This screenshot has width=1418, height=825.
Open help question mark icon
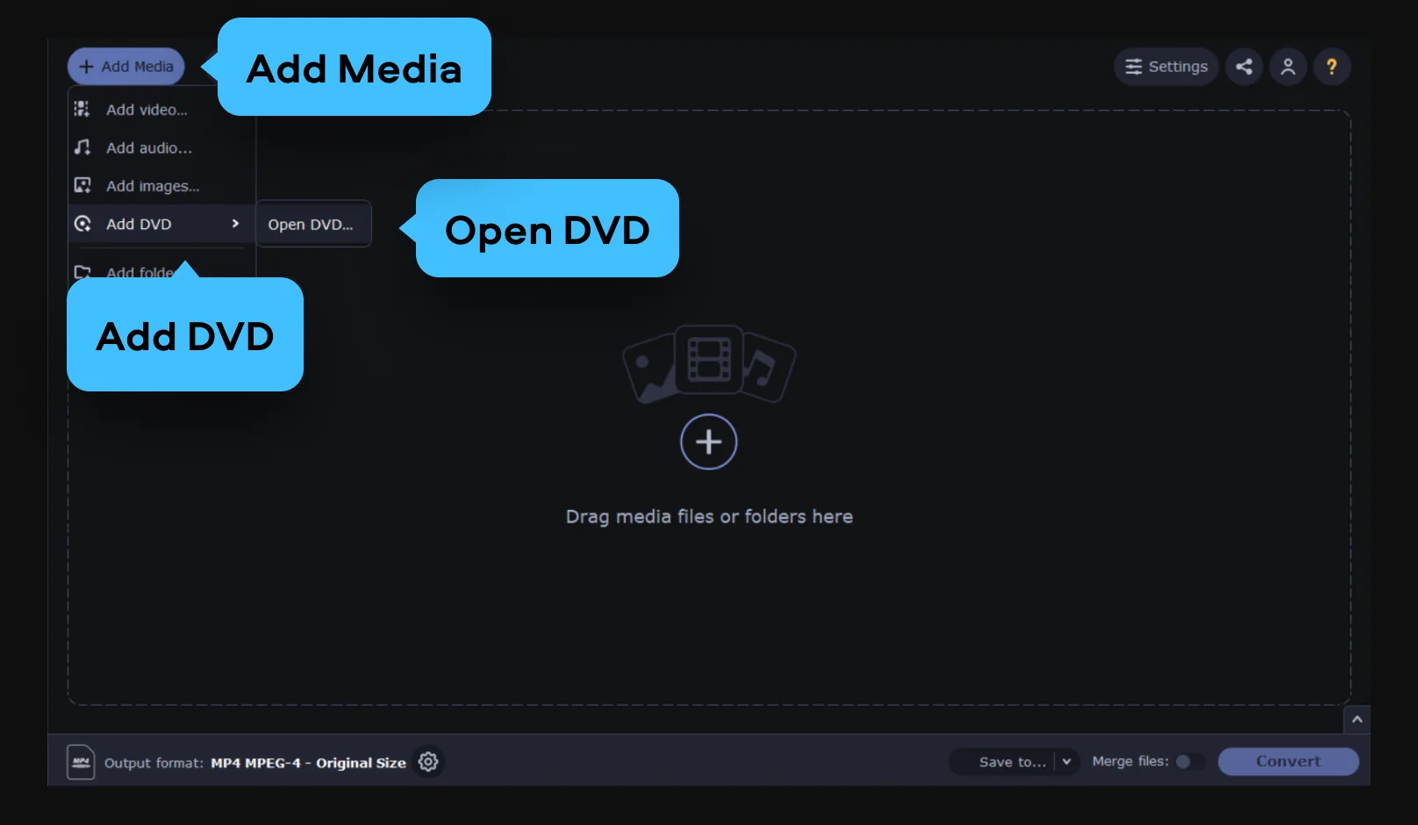click(x=1332, y=67)
